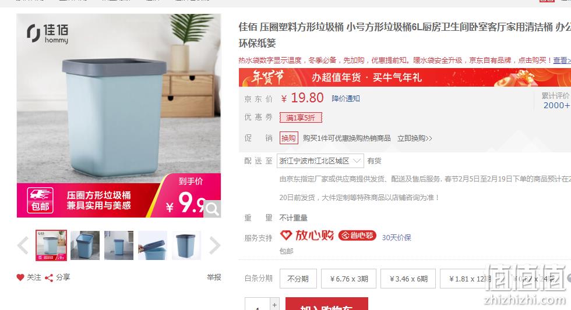Click the 立即换购>> link
The height and width of the screenshot is (310, 571).
415,138
